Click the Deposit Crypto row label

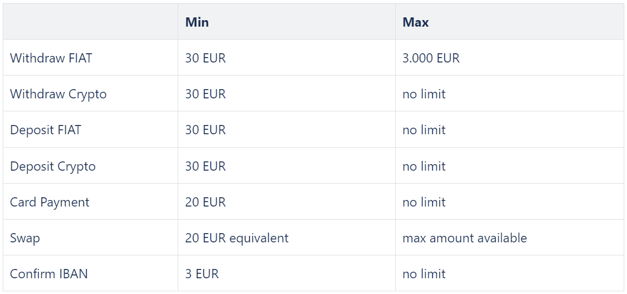point(53,166)
